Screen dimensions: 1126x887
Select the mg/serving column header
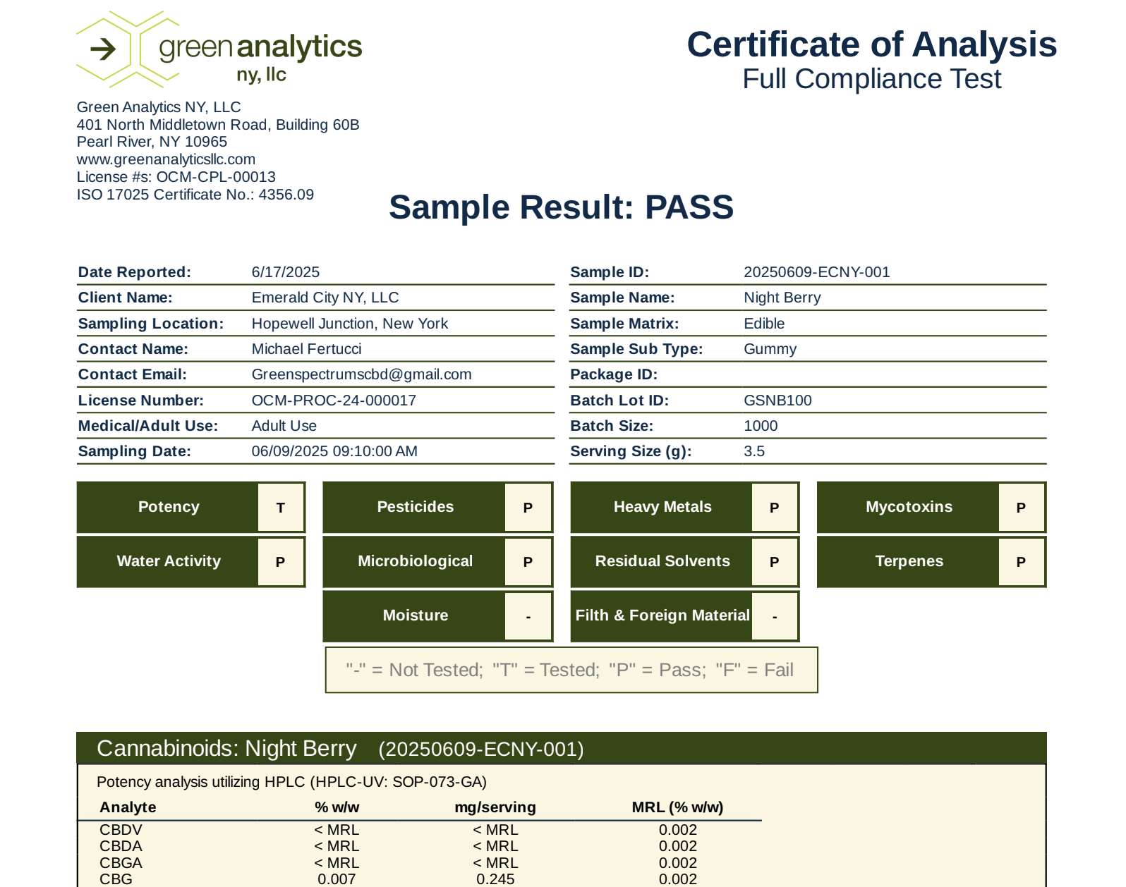click(x=495, y=807)
